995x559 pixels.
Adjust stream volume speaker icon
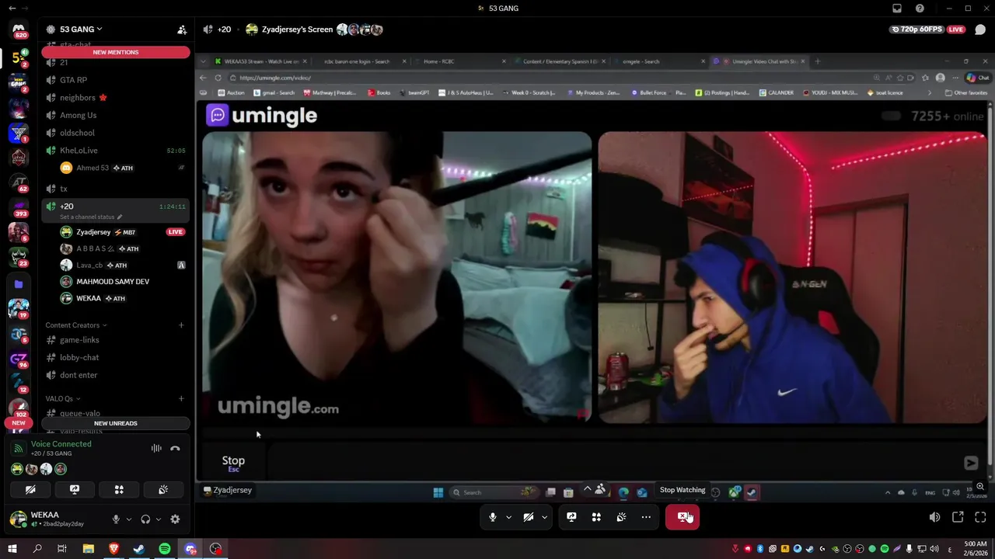pos(934,517)
